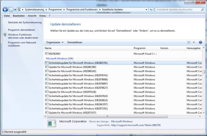Viewport: 207px width, 136px height.
Task: Open the Datei menu
Action: pos(7,16)
